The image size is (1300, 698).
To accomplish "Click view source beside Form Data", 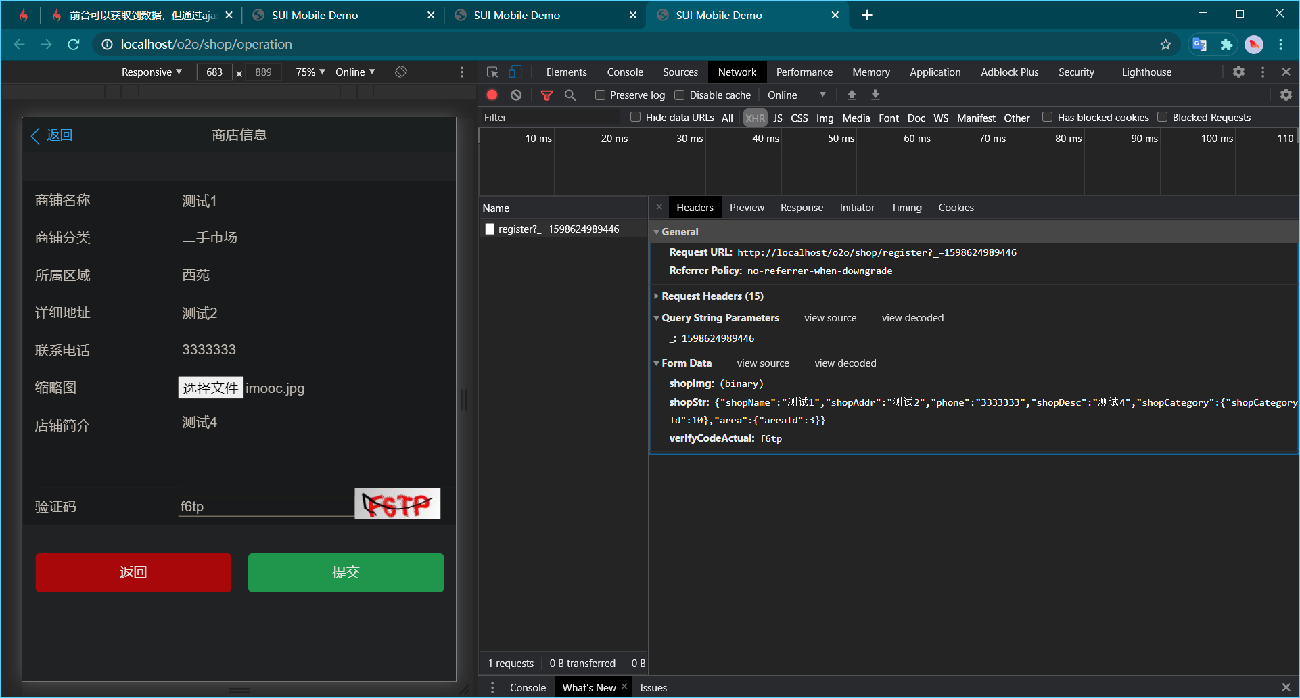I will 763,363.
